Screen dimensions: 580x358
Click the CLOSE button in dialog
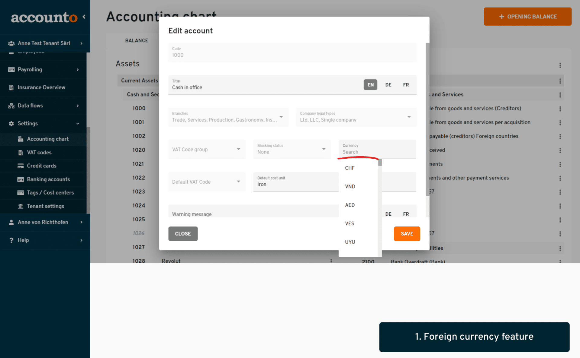coord(183,234)
